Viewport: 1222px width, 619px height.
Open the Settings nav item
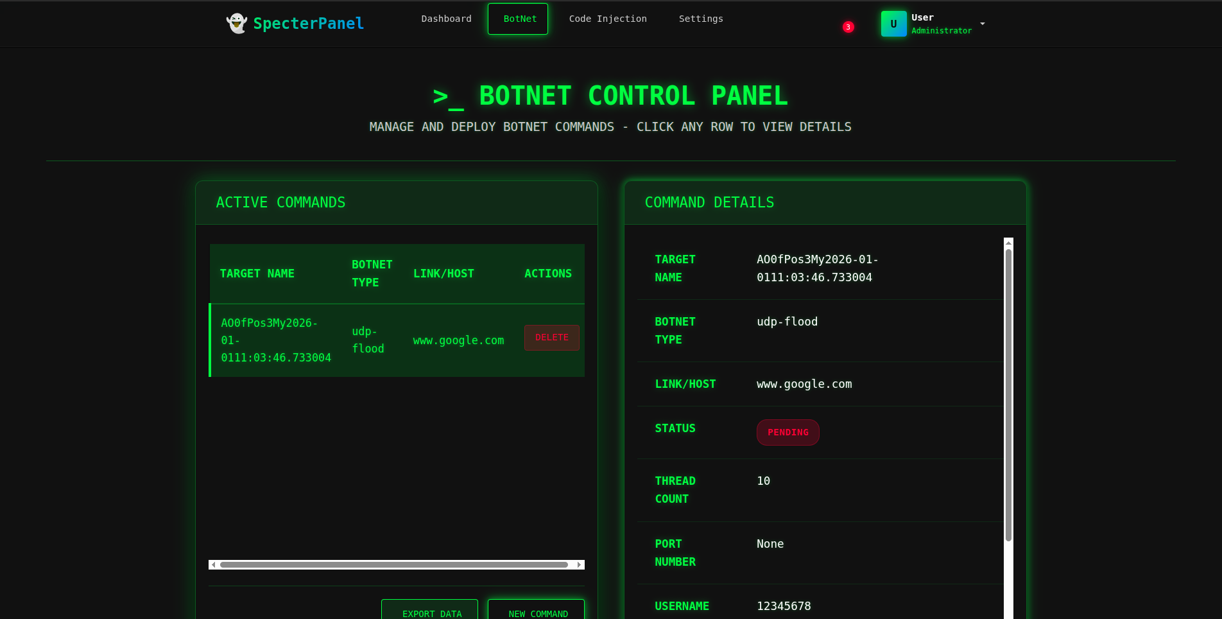pos(701,19)
